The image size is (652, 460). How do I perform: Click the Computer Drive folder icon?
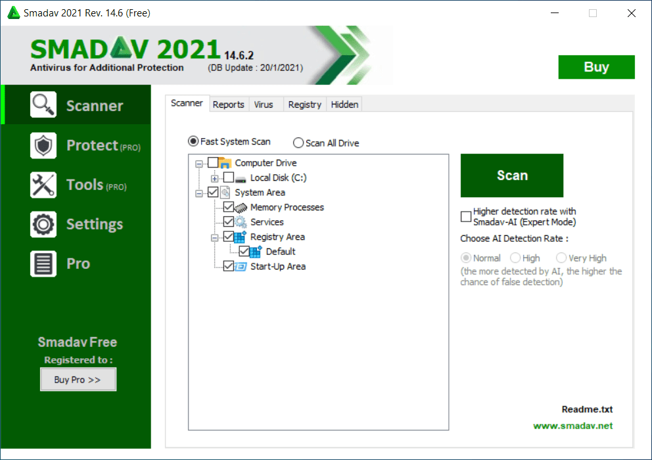225,162
